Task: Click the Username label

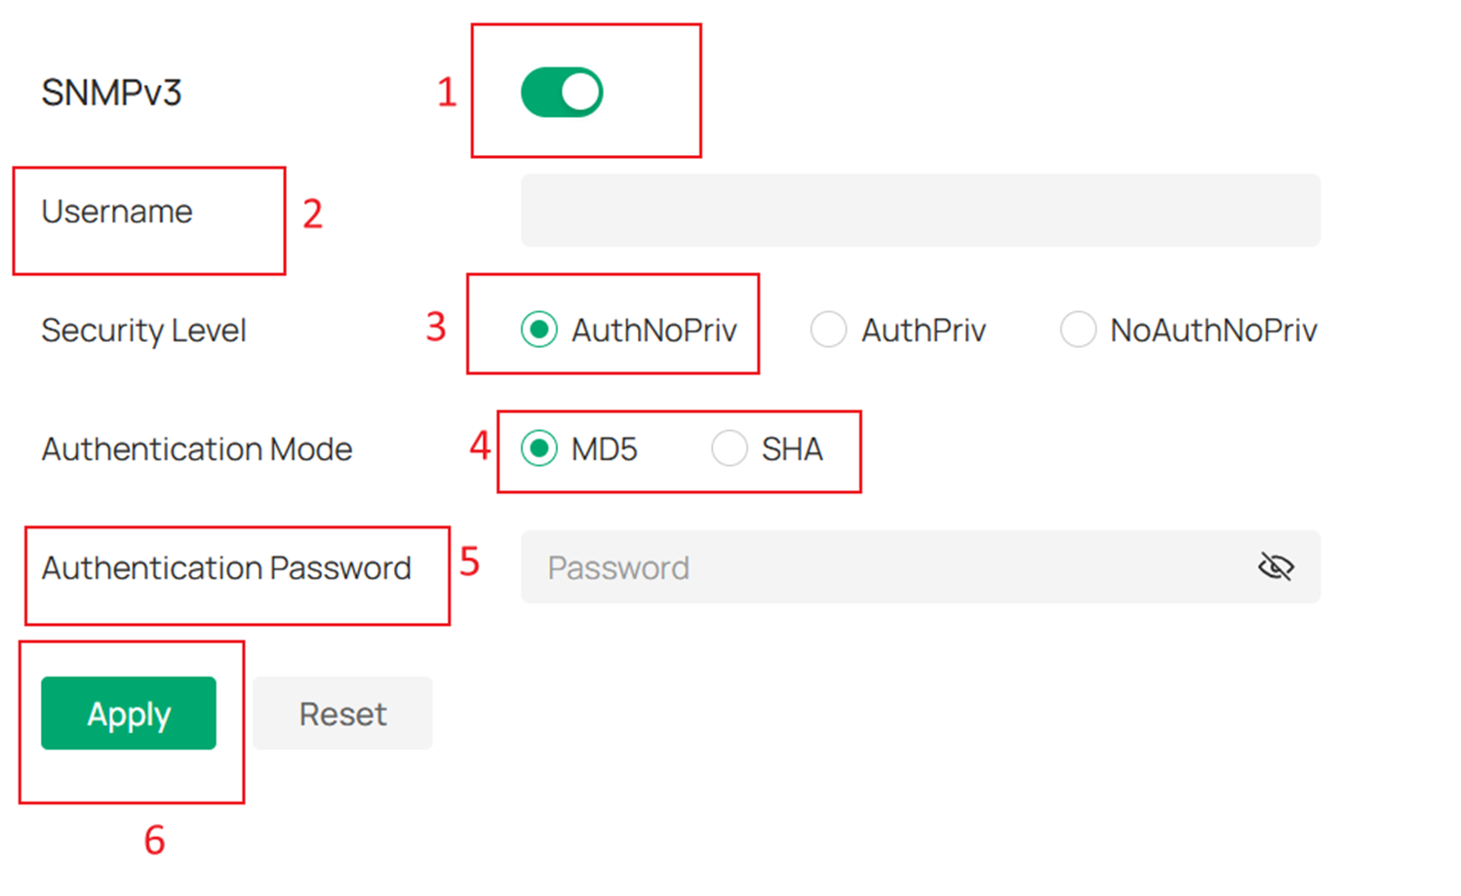Action: click(x=116, y=210)
